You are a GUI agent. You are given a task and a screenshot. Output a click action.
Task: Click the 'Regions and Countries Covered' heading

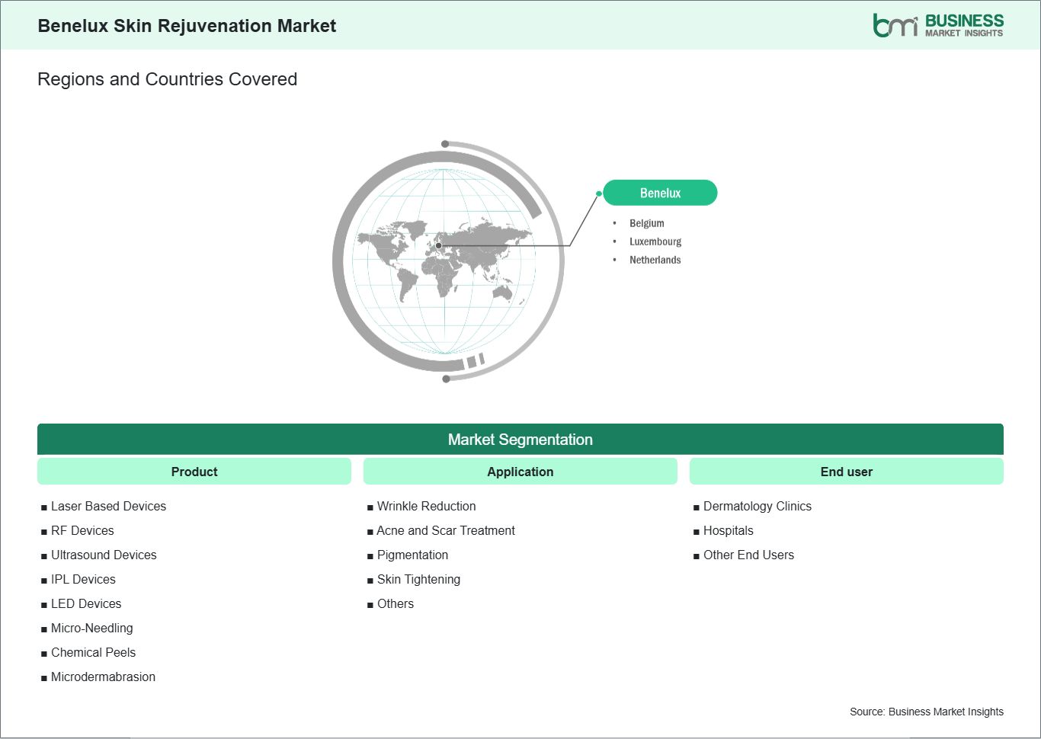(x=167, y=79)
